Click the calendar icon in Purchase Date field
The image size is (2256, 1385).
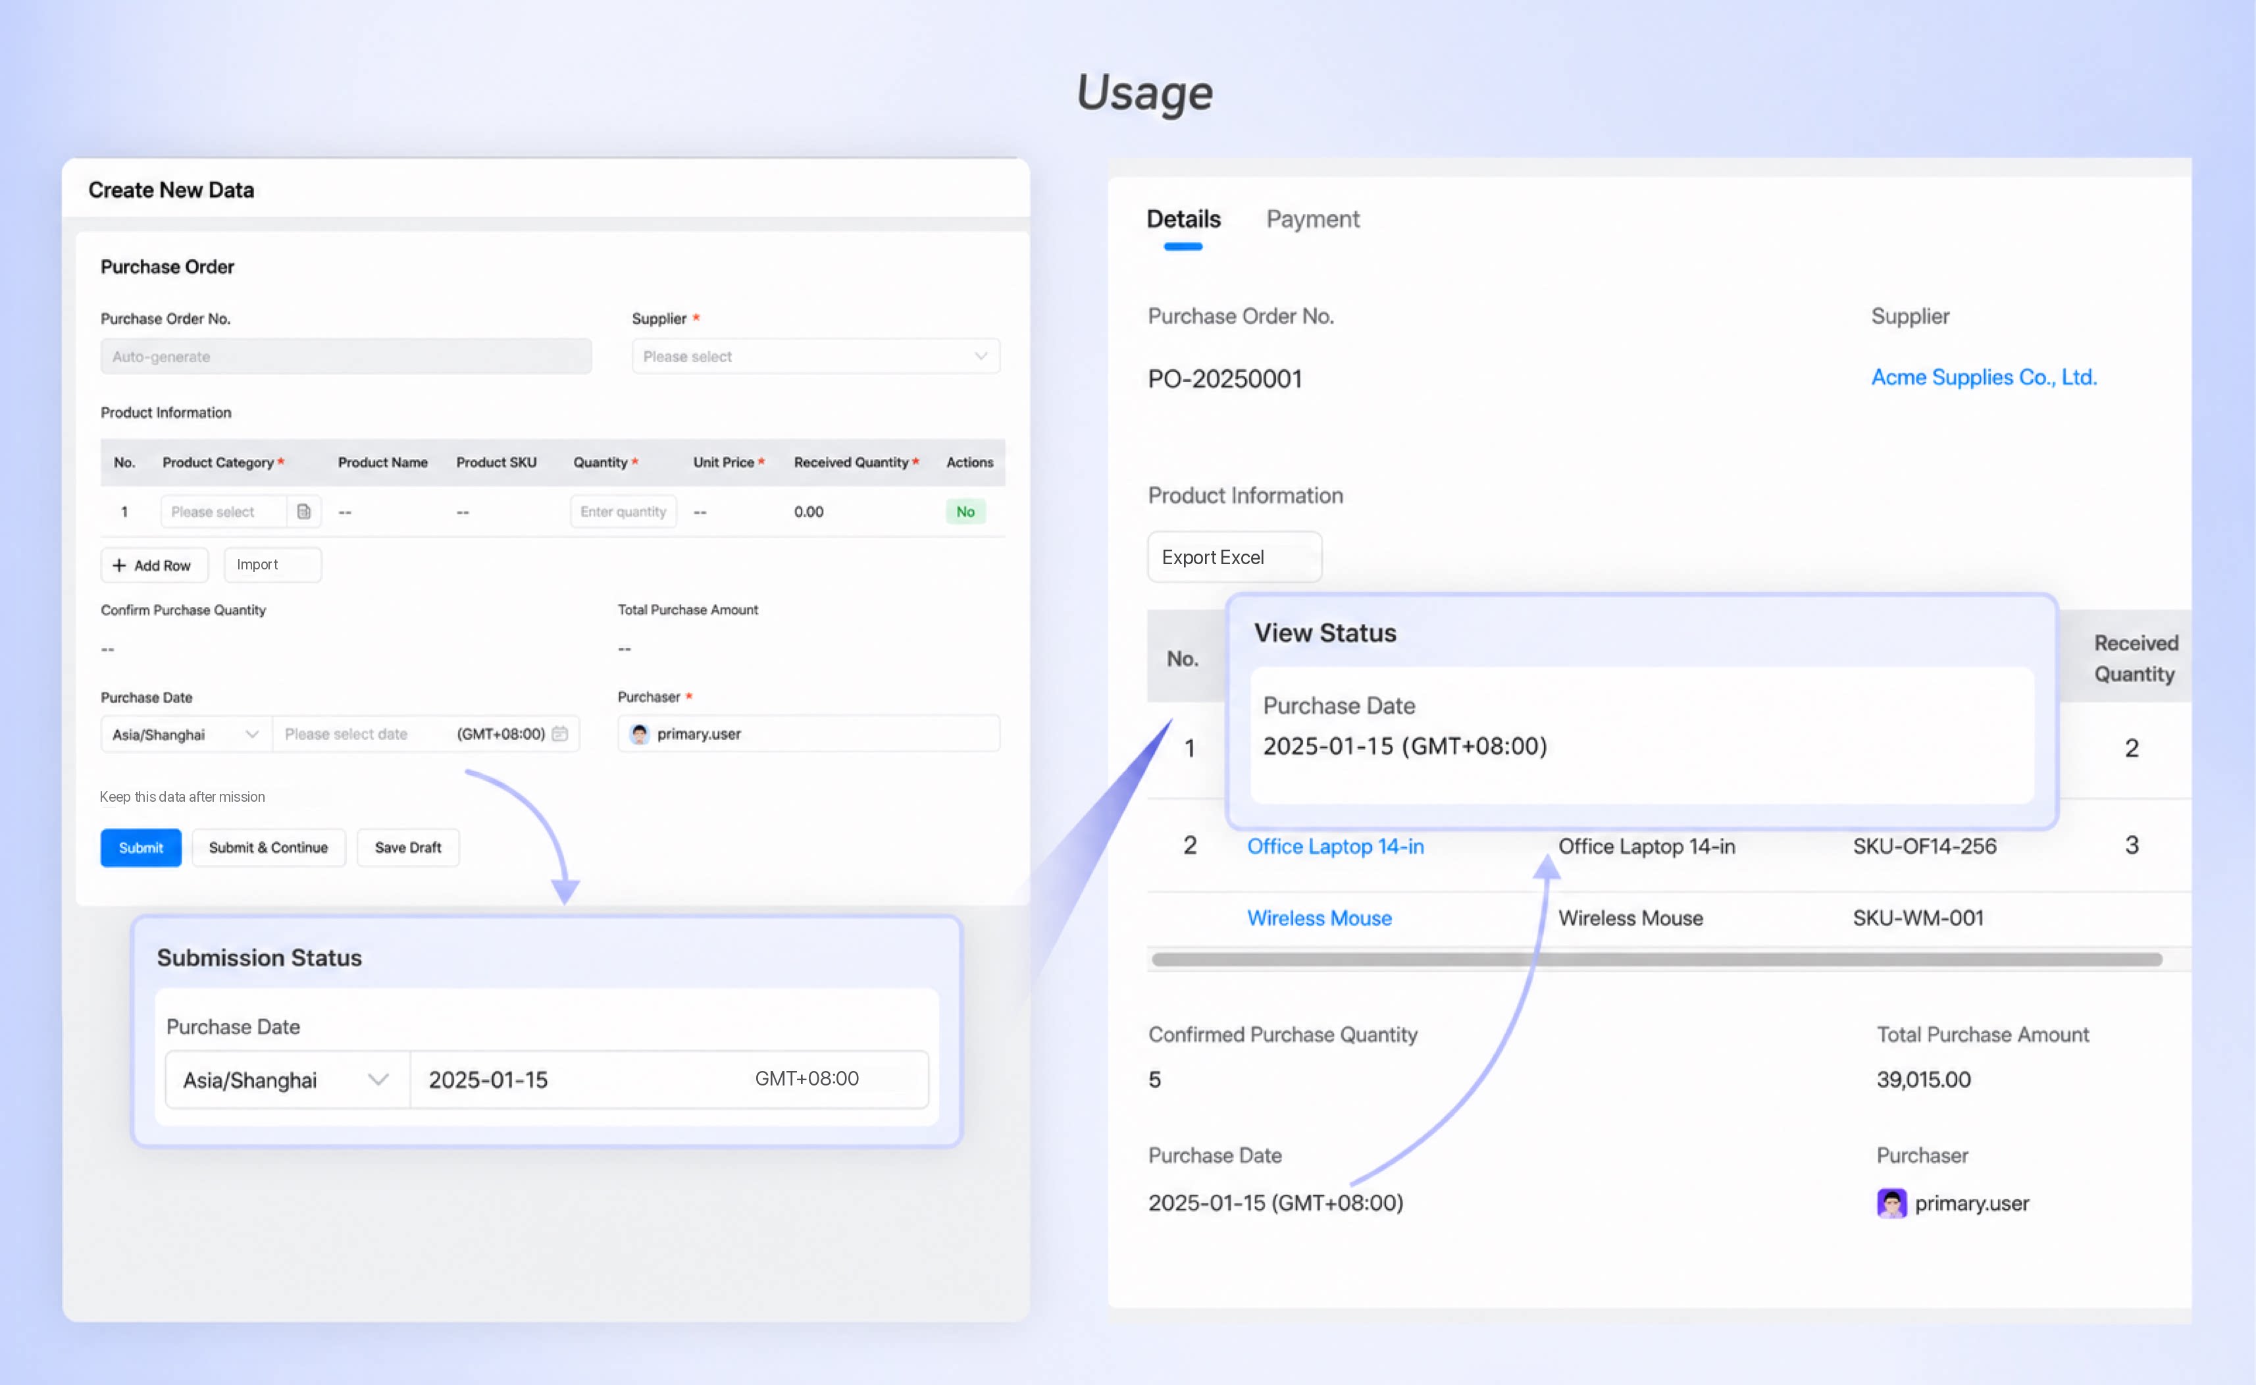pos(559,734)
